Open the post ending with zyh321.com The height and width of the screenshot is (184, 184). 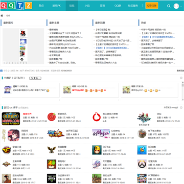62,44
